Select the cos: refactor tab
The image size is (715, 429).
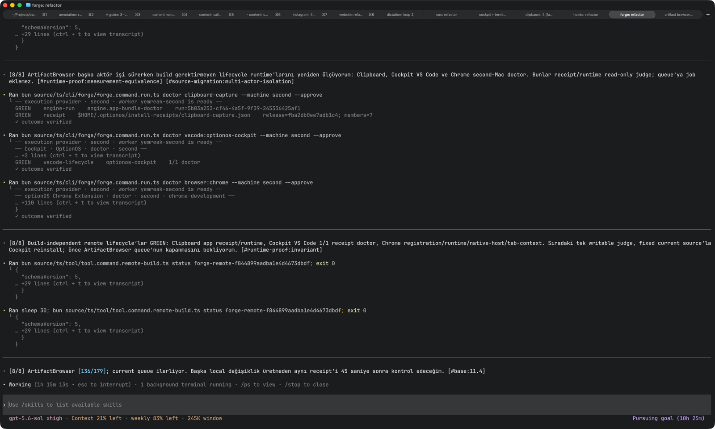(x=446, y=15)
